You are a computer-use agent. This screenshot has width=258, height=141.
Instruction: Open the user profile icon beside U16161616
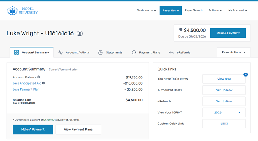[x=80, y=34]
